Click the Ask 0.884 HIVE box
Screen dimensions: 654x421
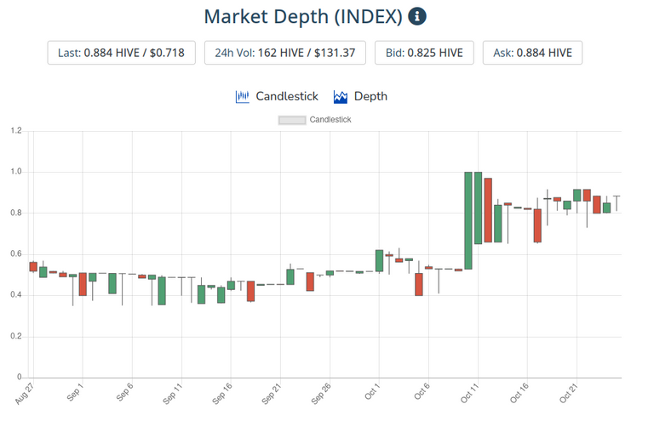pos(532,53)
